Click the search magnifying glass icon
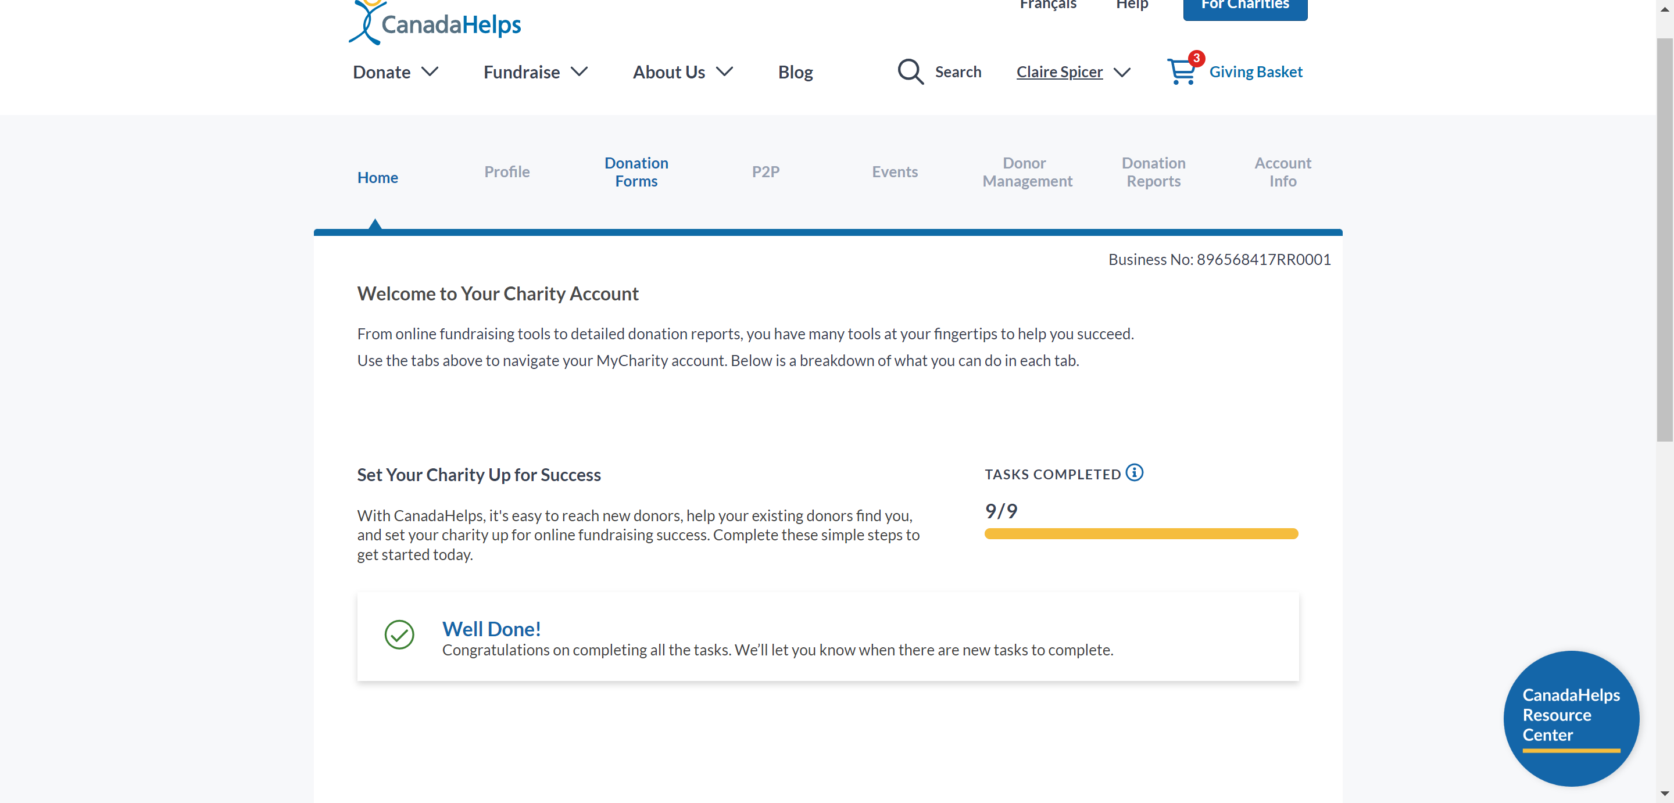Screen dimensions: 1674x803 pyautogui.click(x=910, y=71)
